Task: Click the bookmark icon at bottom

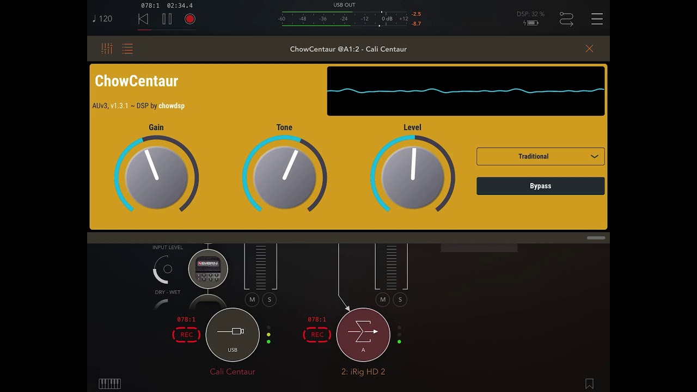Action: pyautogui.click(x=589, y=384)
